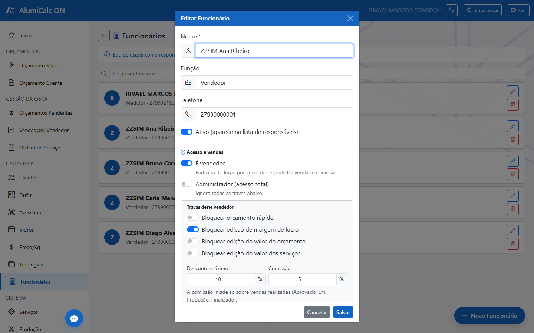The image size is (534, 333).
Task: Click delete trash icon for RIVAEL MARCOS row
Action: pos(513,105)
